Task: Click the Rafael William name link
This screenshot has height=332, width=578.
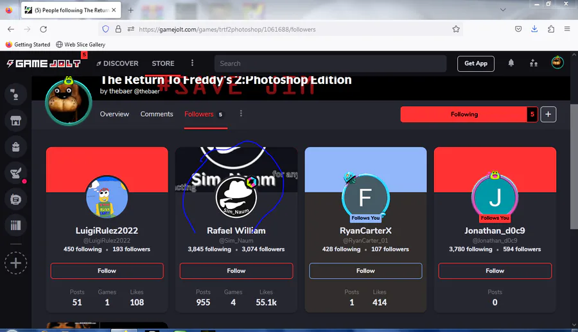Action: tap(236, 230)
